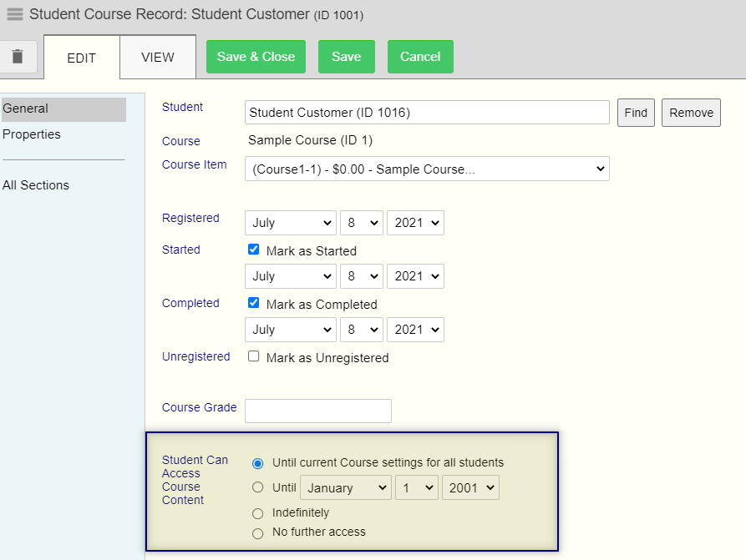Image resolution: width=746 pixels, height=560 pixels.
Task: Open the Properties section in sidebar
Action: 32,134
